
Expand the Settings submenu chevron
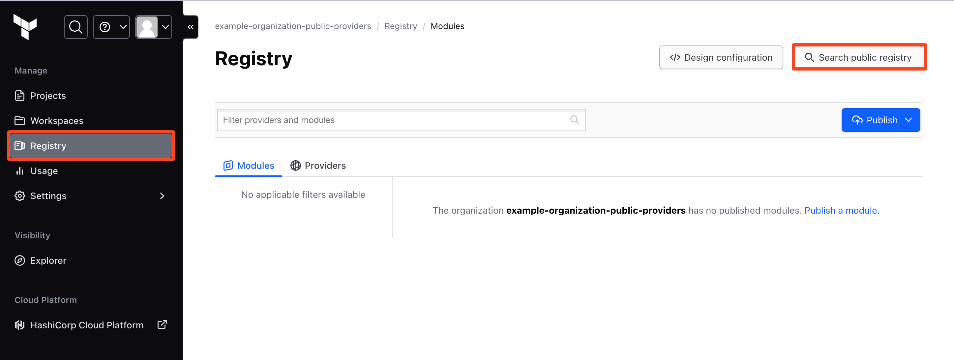[x=162, y=196]
